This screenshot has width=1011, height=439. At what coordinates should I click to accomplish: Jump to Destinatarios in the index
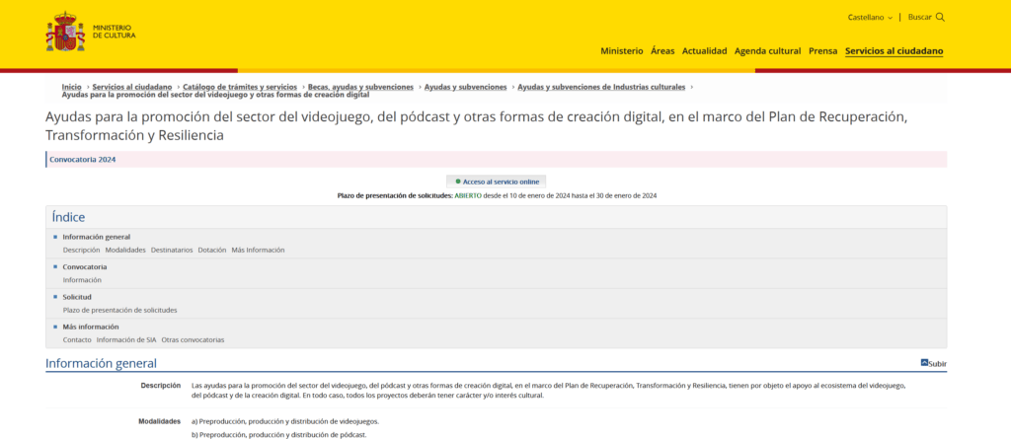(172, 250)
